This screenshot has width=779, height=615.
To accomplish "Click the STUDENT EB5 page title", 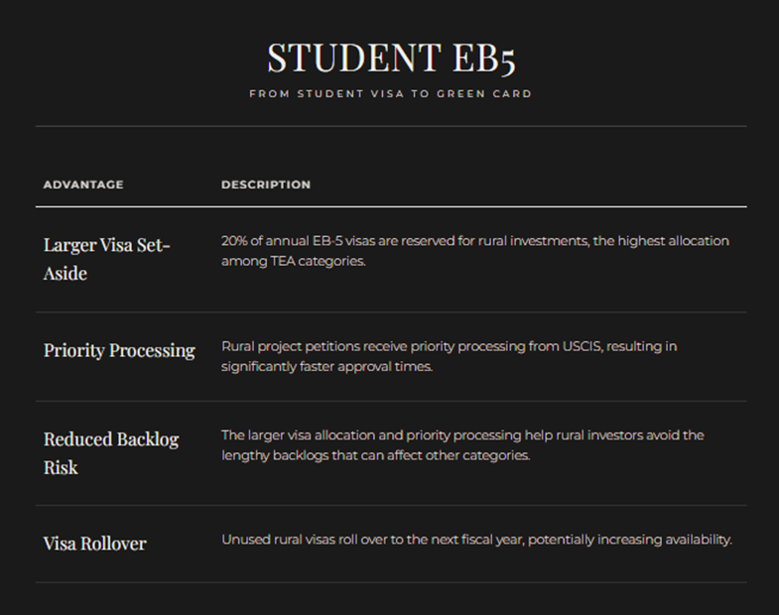I will coord(391,58).
